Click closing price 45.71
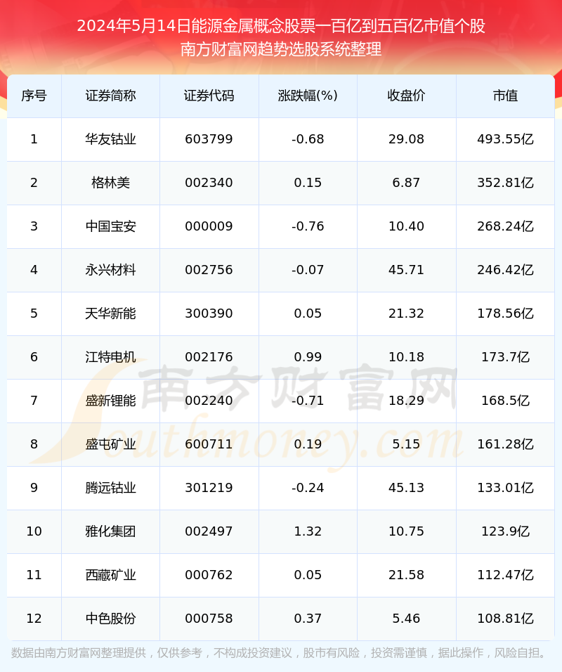 (406, 270)
